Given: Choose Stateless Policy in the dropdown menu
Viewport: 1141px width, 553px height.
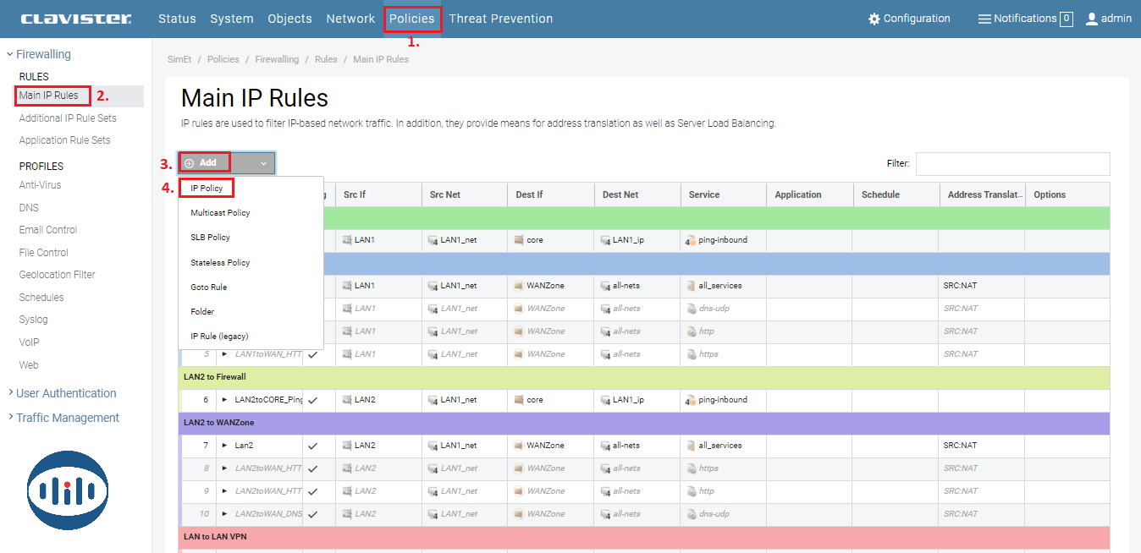Looking at the screenshot, I should click(x=220, y=263).
